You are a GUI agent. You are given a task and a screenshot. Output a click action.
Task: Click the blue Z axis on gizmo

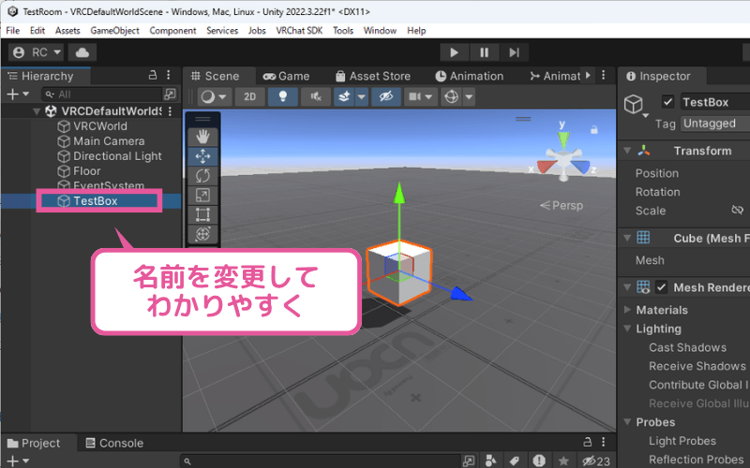(x=581, y=167)
